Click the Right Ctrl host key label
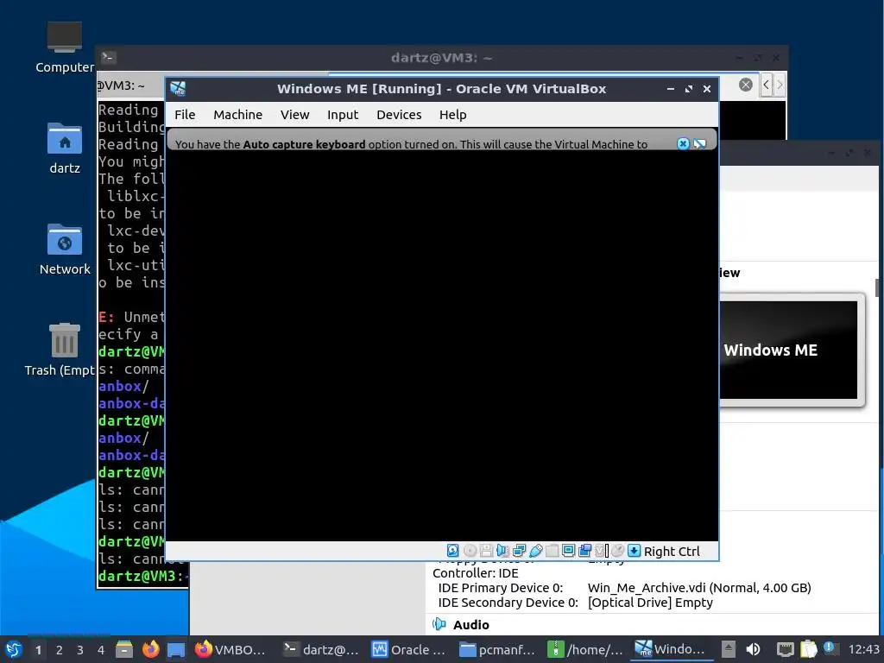This screenshot has width=884, height=663. (672, 552)
